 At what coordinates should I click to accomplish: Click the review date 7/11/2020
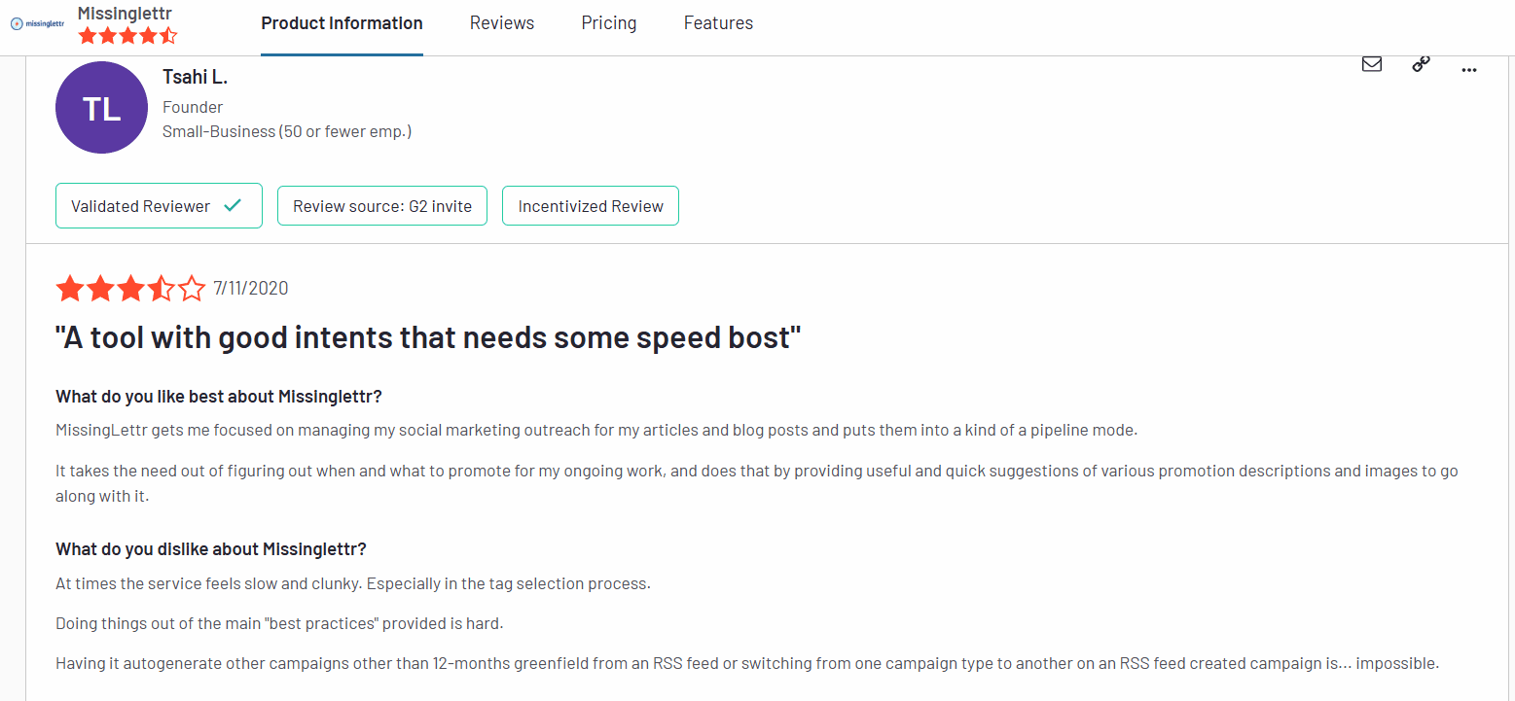click(x=251, y=289)
